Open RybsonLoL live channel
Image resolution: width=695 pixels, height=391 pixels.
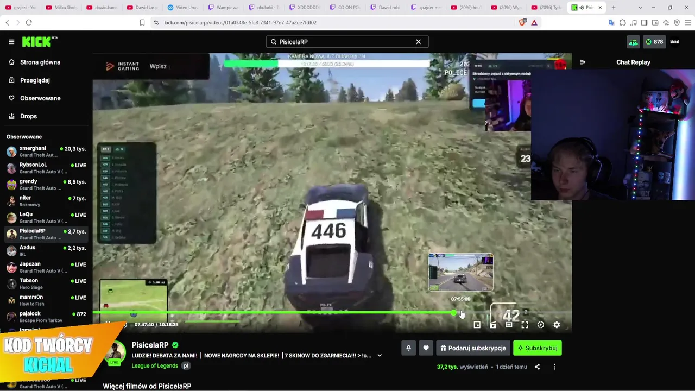click(46, 168)
